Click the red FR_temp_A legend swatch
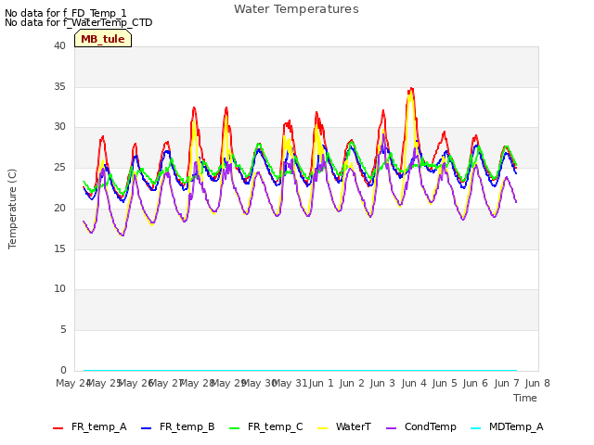This screenshot has height=445, width=594. [58, 428]
